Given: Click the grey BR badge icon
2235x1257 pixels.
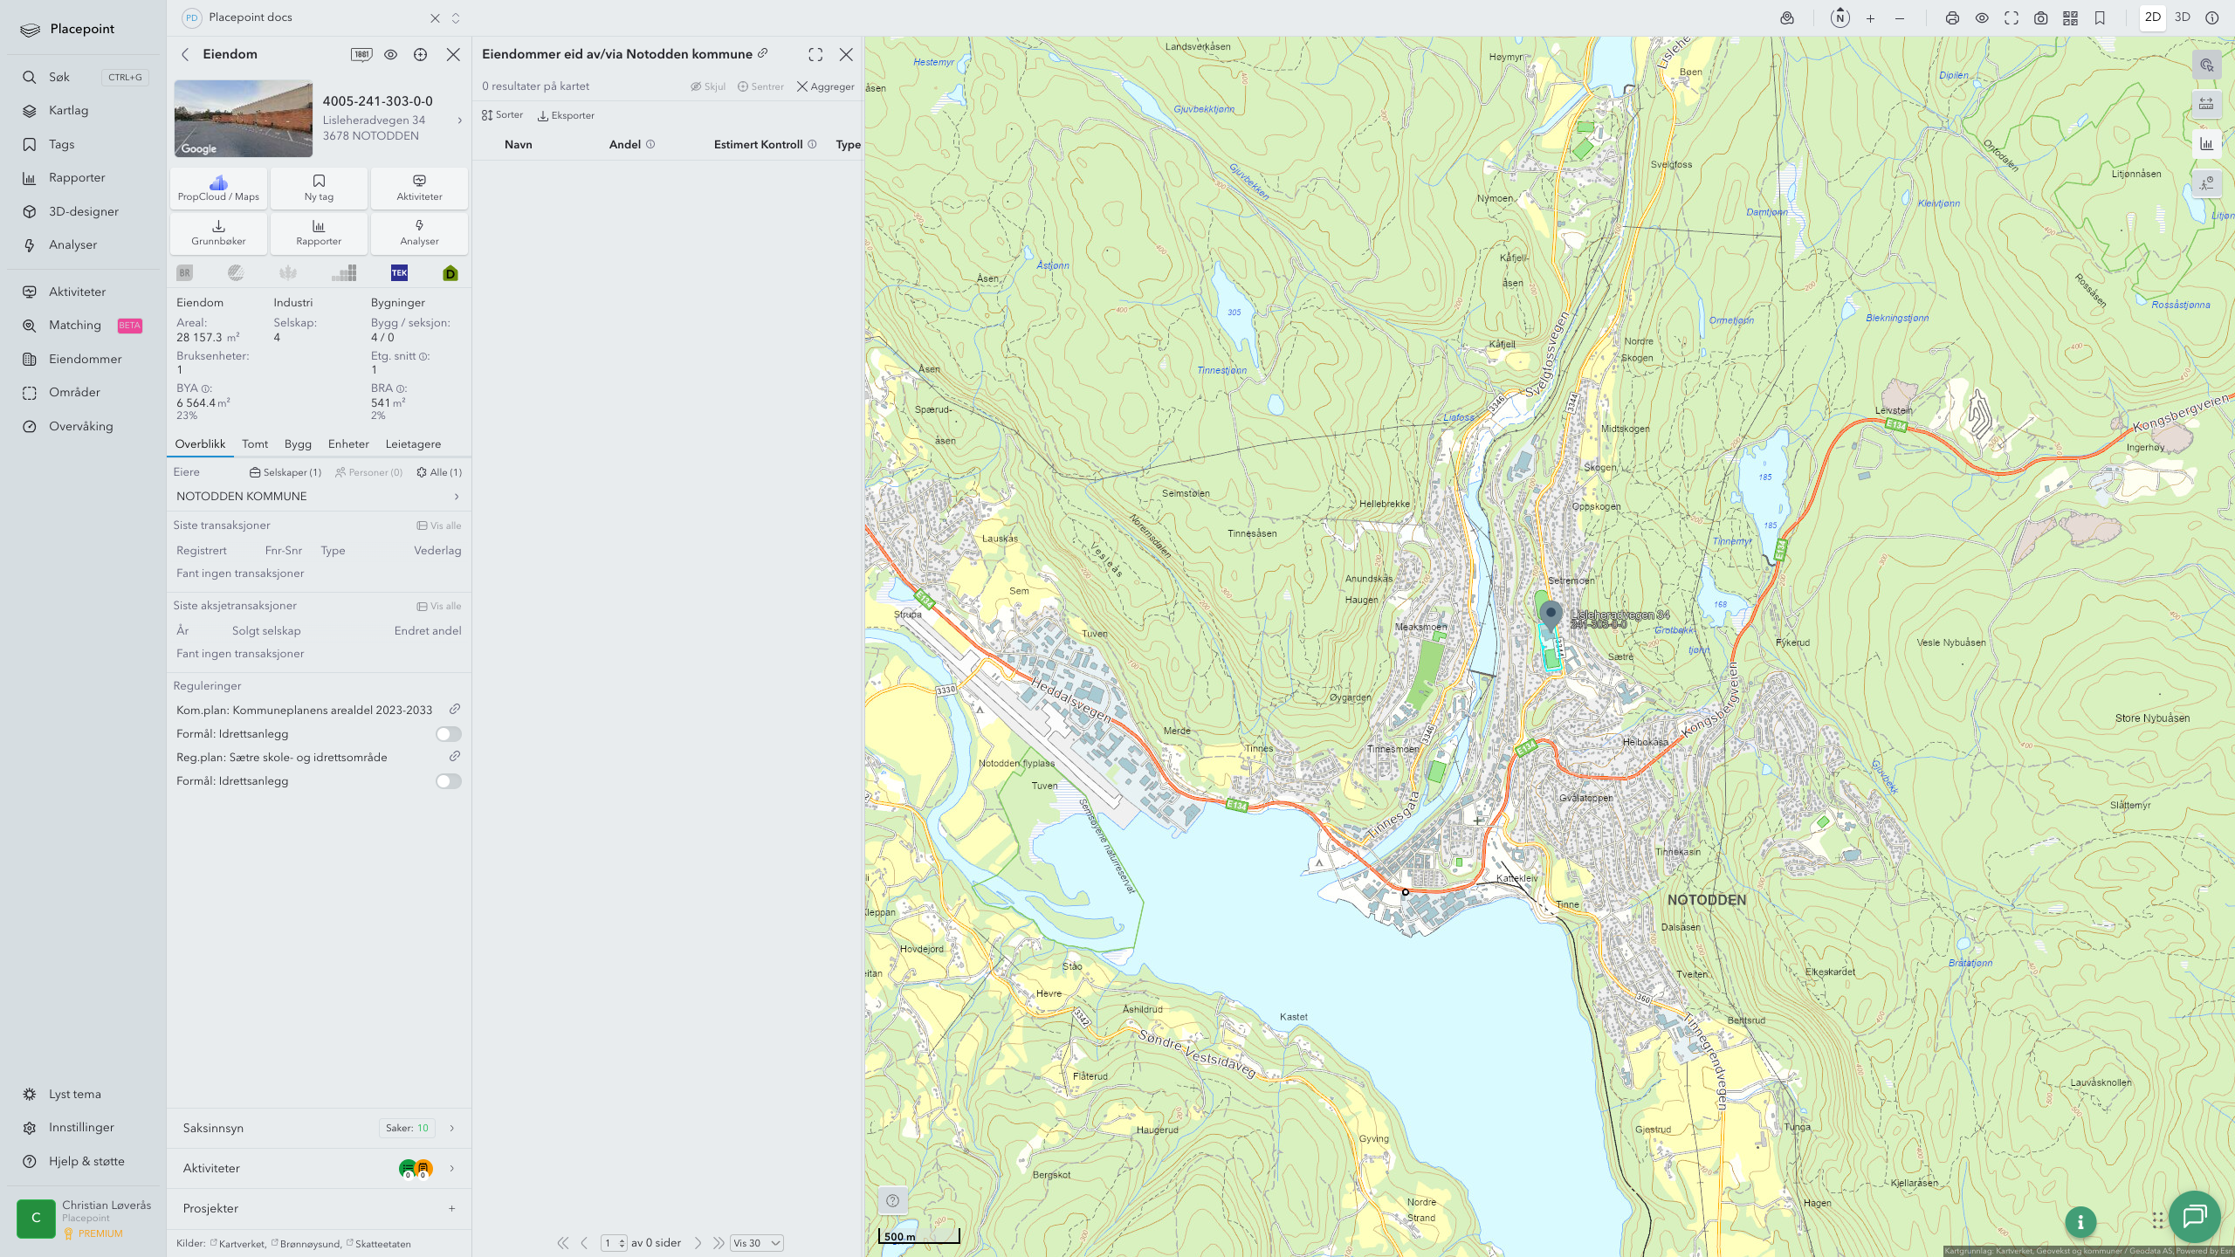Looking at the screenshot, I should [x=184, y=273].
